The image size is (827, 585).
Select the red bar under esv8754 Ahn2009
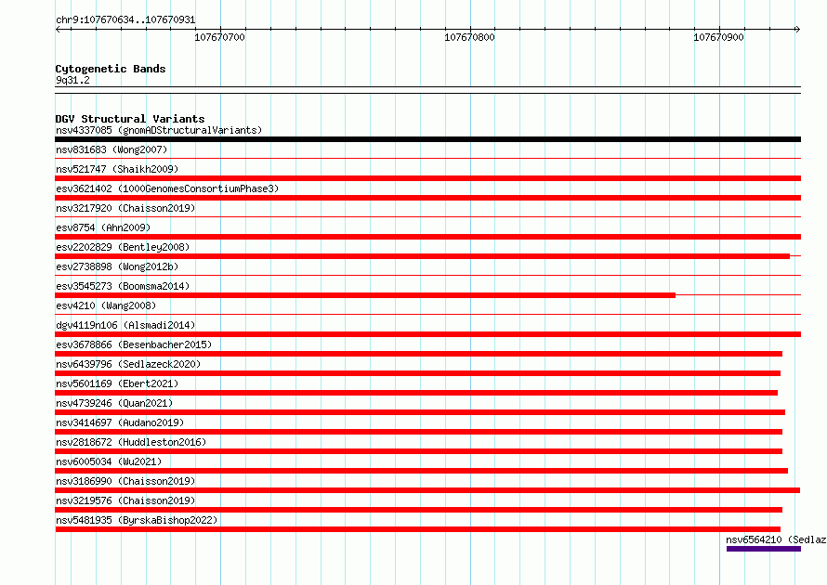point(427,237)
